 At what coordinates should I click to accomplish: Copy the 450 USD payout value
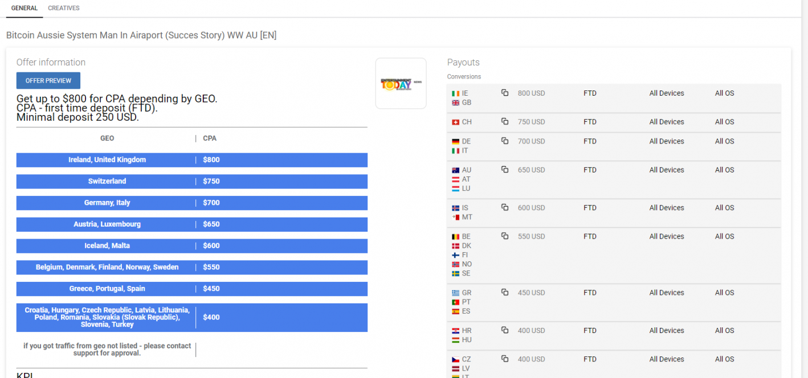pos(505,292)
